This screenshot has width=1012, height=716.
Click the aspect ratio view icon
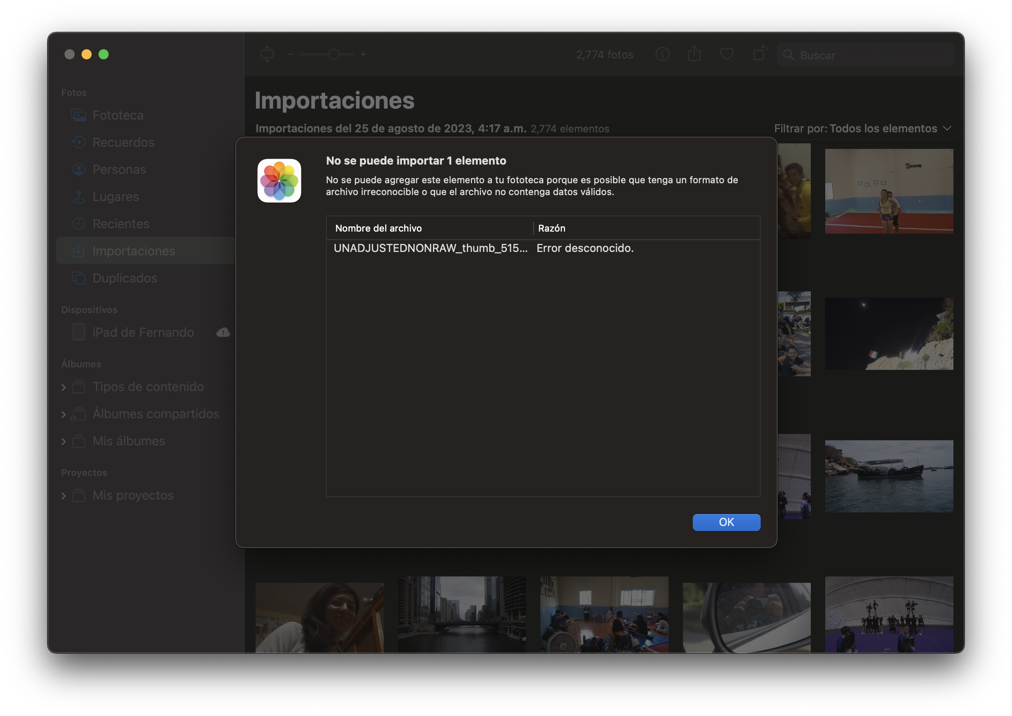pyautogui.click(x=267, y=54)
